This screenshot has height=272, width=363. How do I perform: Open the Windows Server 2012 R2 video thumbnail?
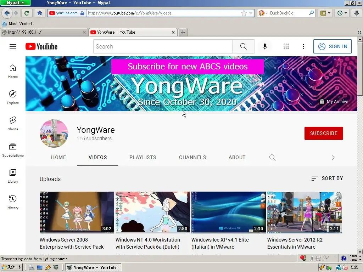coord(305,212)
